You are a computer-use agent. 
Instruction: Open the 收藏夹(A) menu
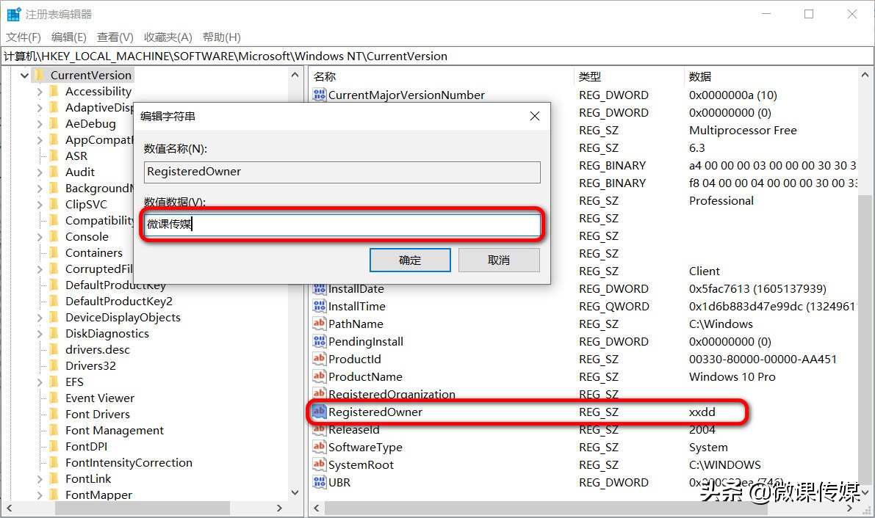(168, 37)
